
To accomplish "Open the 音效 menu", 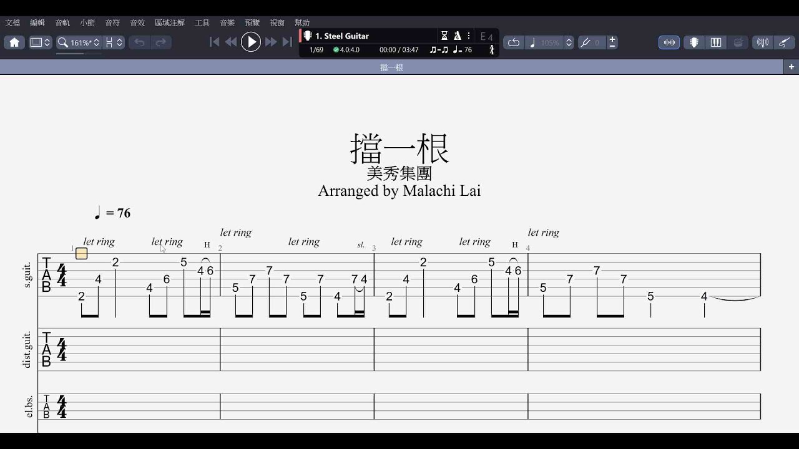I will [x=137, y=22].
